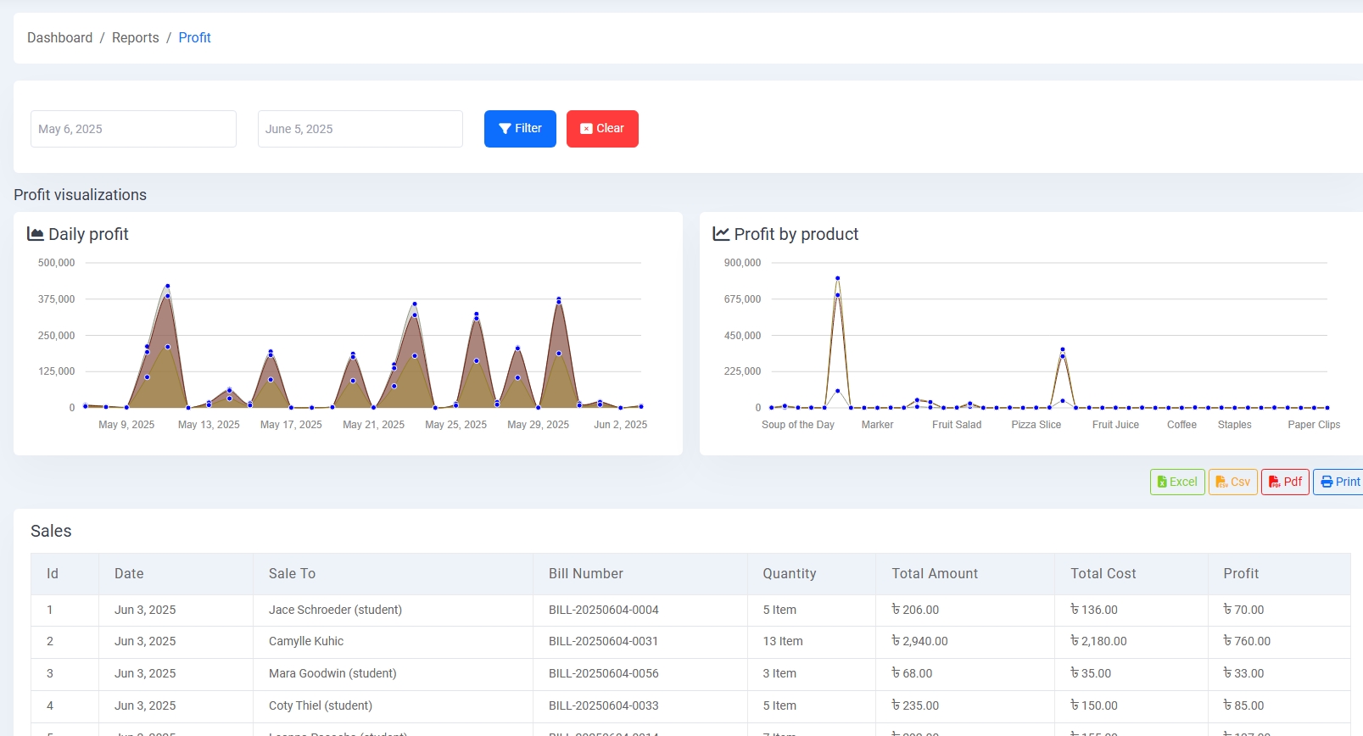
Task: Sort table by Date column header
Action: pos(129,574)
